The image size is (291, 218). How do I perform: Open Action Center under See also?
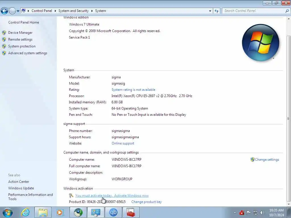(18, 182)
